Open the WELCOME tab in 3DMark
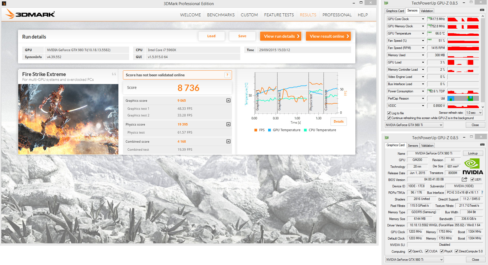The height and width of the screenshot is (265, 488). click(x=190, y=15)
